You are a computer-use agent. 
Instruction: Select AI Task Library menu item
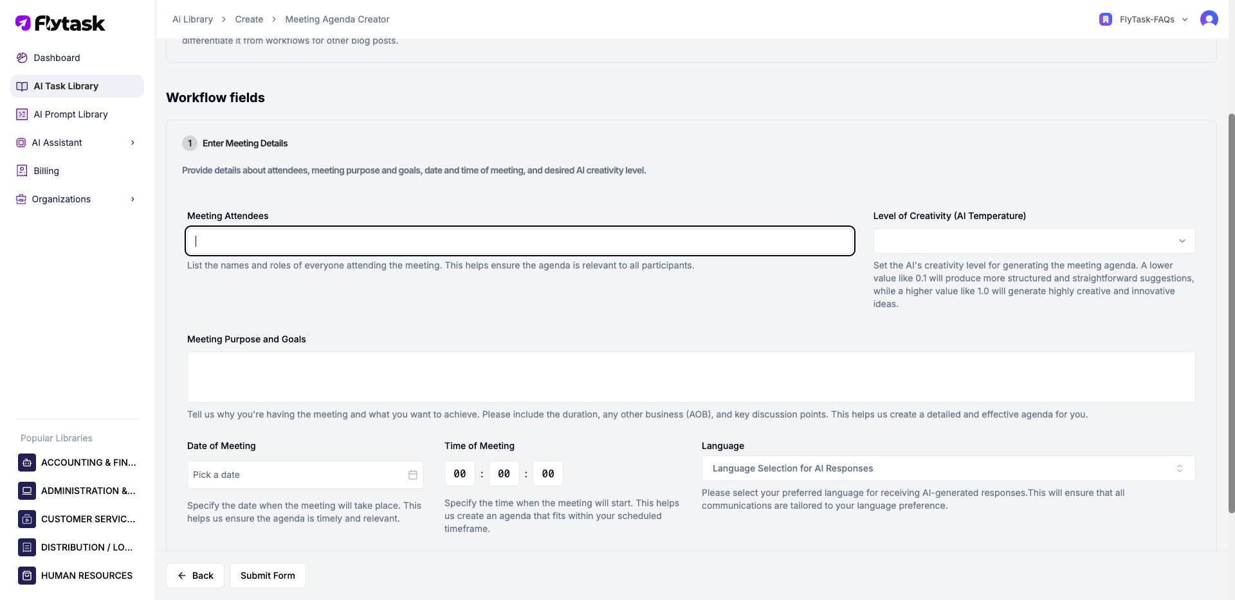click(x=77, y=86)
